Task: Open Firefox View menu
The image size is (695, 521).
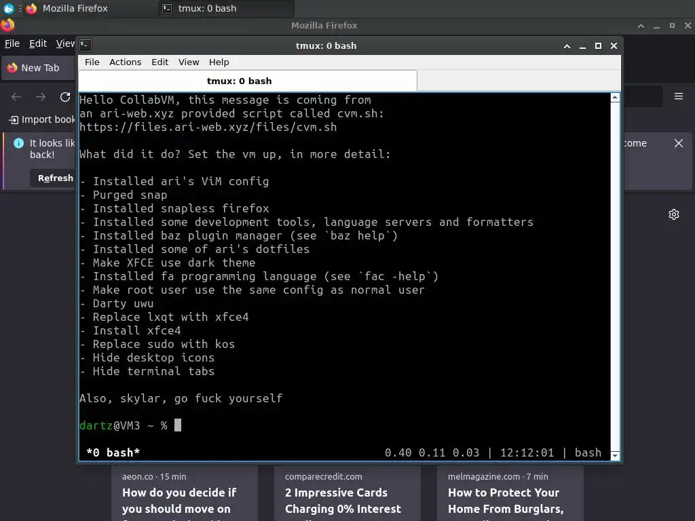Action: click(x=65, y=43)
